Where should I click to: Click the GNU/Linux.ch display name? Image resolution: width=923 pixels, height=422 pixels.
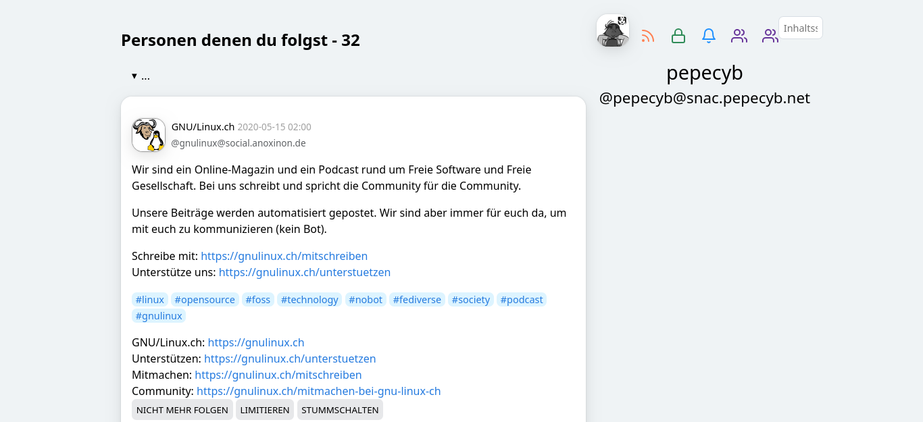coord(203,127)
